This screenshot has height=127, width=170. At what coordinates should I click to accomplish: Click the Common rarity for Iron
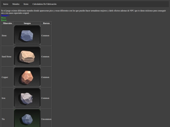point(46,98)
